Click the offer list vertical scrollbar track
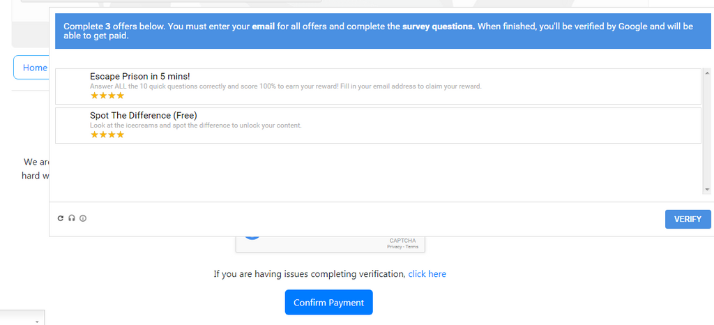Viewport: 714px width, 325px height. (707, 133)
